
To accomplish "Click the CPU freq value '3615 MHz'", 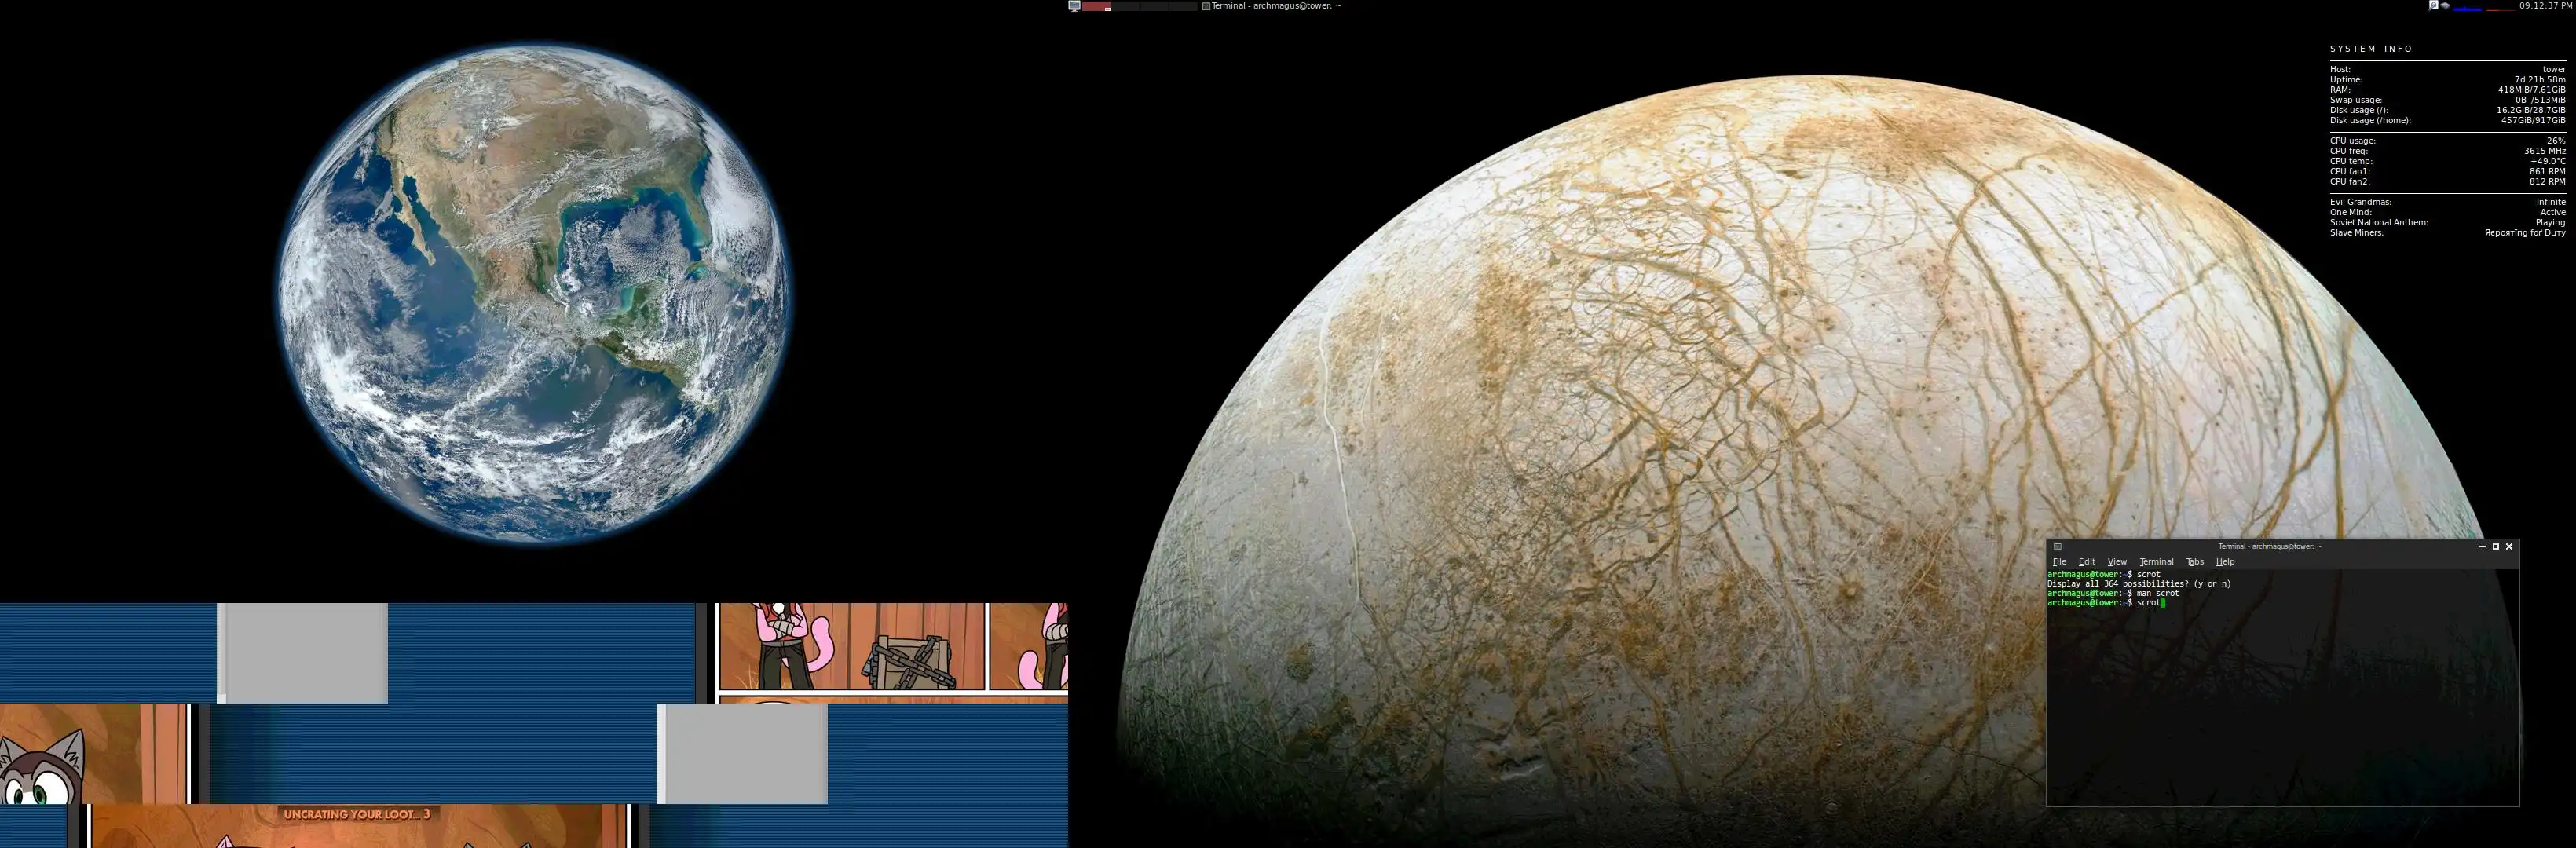I will [x=2545, y=151].
